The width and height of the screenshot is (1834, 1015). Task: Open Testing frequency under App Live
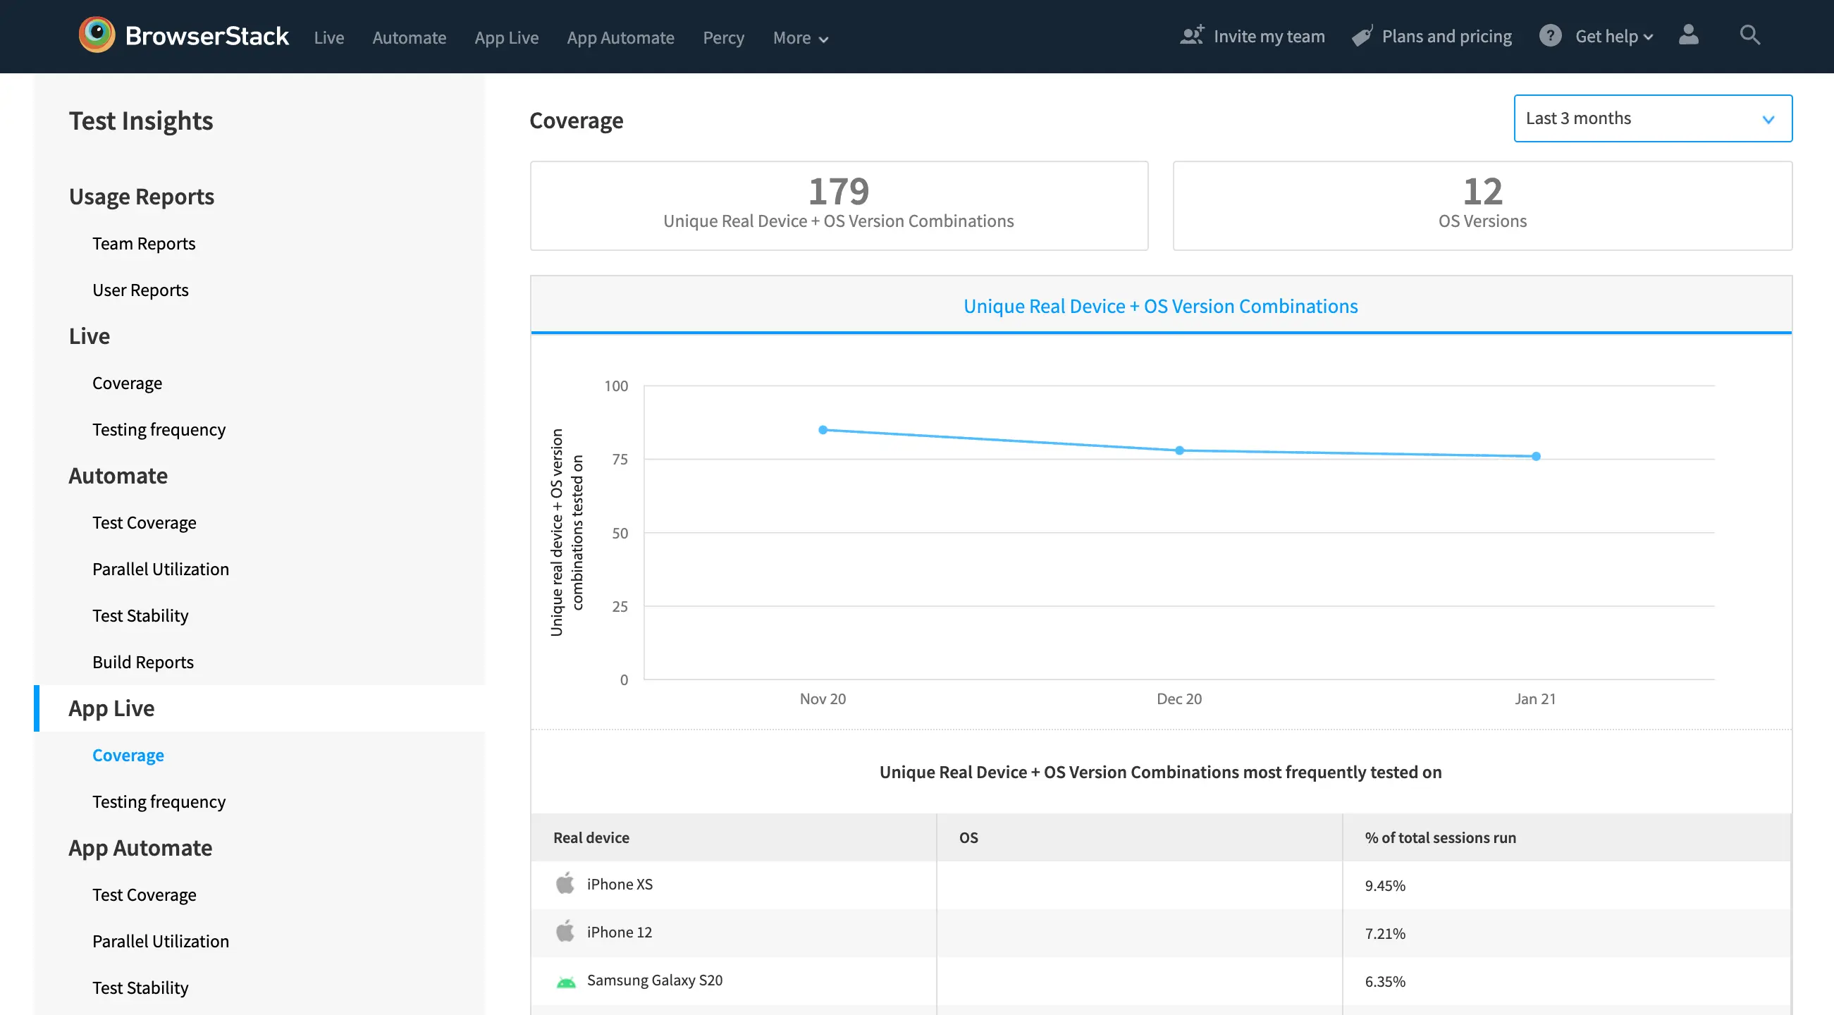159,801
